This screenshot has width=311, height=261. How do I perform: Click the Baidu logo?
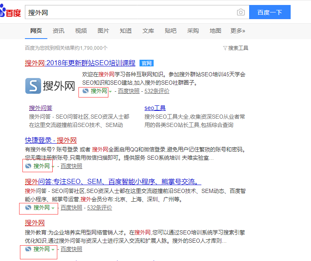[10, 12]
